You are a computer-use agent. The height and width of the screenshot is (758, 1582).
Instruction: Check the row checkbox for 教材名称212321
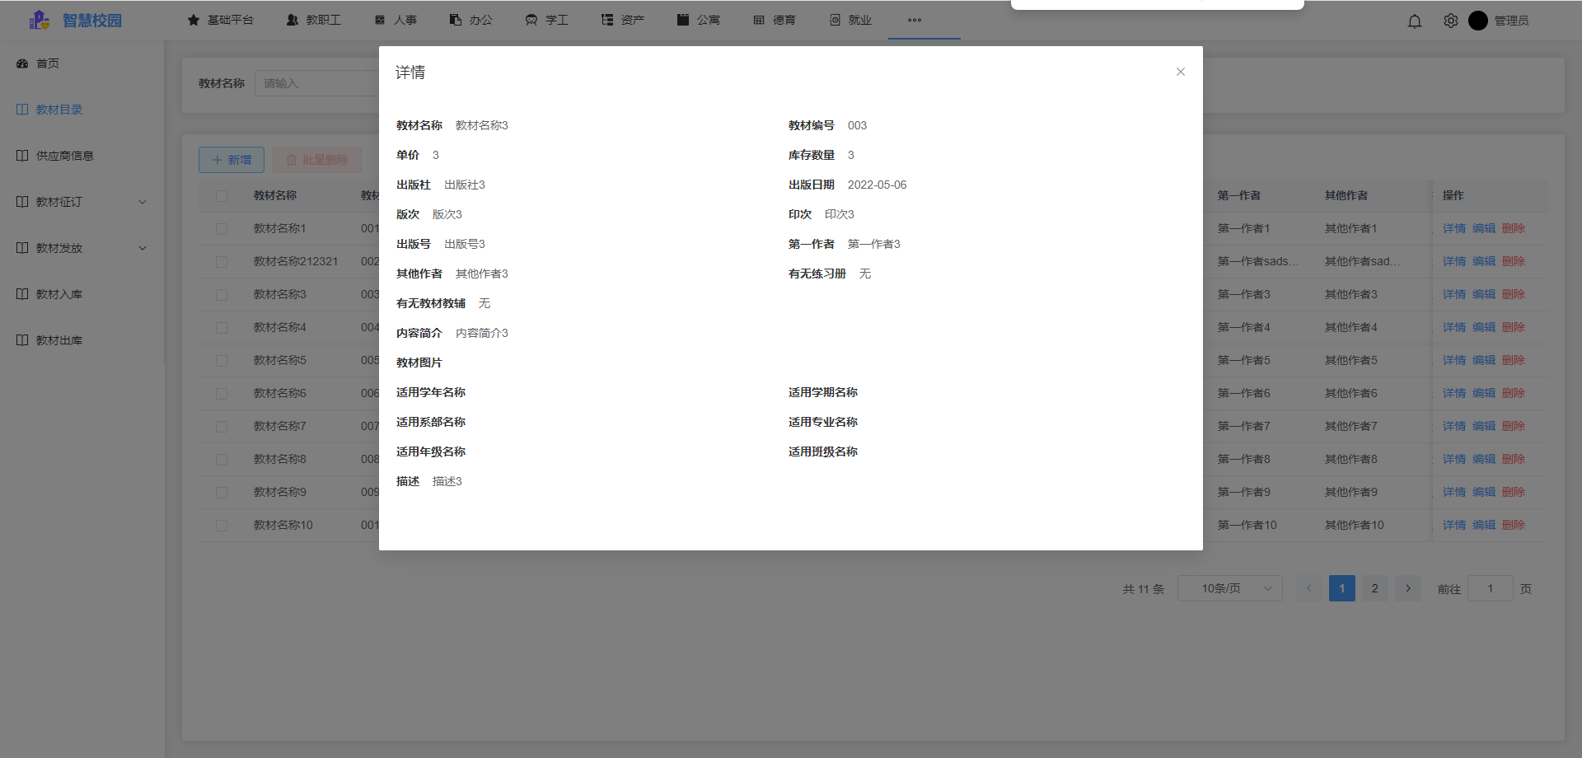tap(221, 262)
